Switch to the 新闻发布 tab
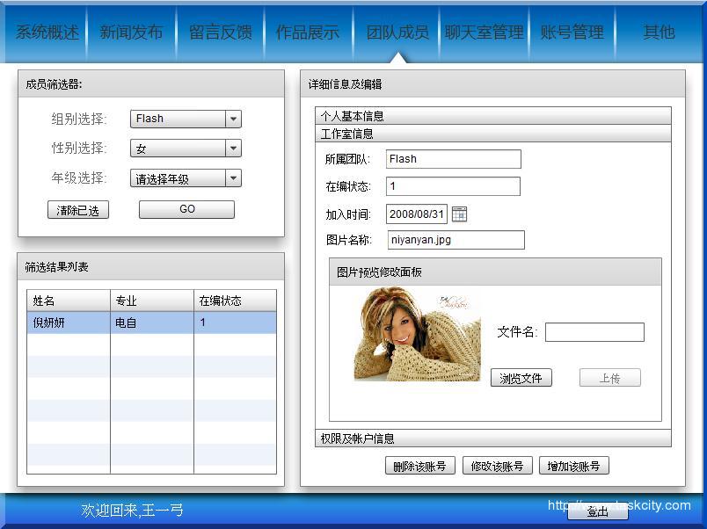The image size is (707, 529). coord(132,31)
